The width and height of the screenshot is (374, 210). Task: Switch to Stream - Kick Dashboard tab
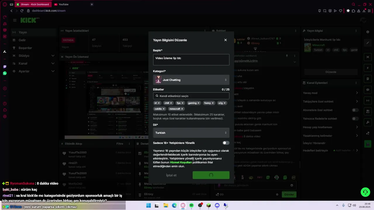tap(33, 4)
